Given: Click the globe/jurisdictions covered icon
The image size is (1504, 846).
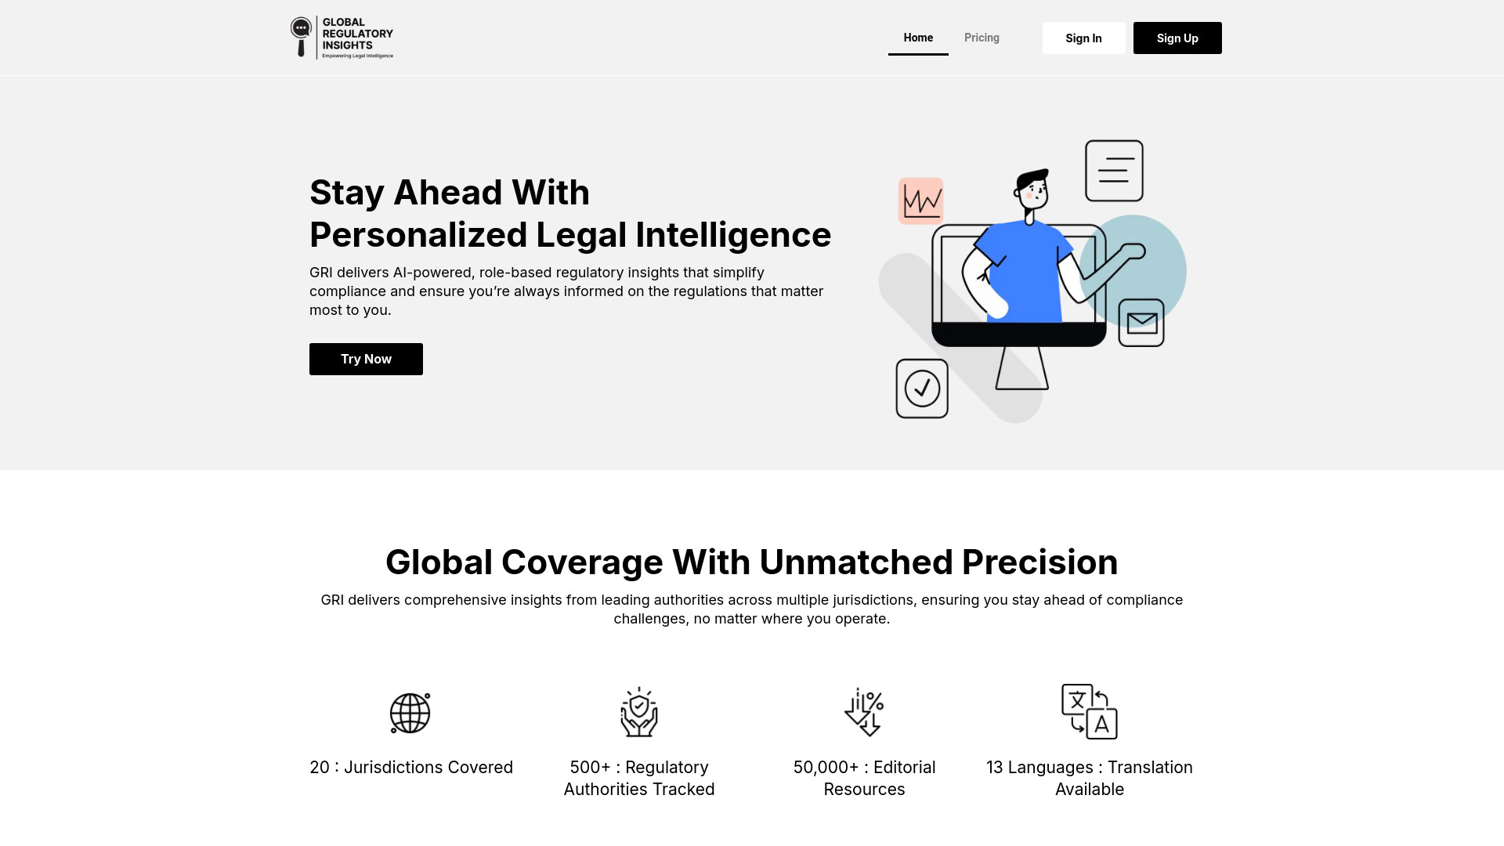Looking at the screenshot, I should 411,713.
